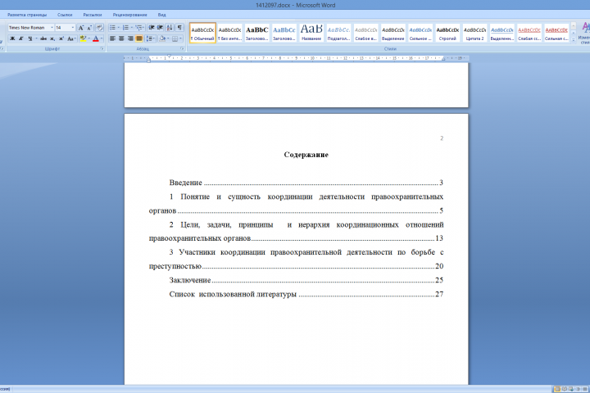Show paragraph marks (¶)
This screenshot has height=393, width=590.
pyautogui.click(x=179, y=28)
